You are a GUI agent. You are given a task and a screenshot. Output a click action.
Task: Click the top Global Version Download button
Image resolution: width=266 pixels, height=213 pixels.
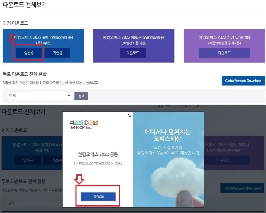[x=243, y=81]
